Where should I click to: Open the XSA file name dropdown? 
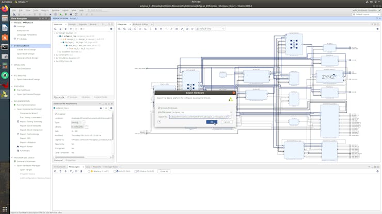(x=231, y=112)
